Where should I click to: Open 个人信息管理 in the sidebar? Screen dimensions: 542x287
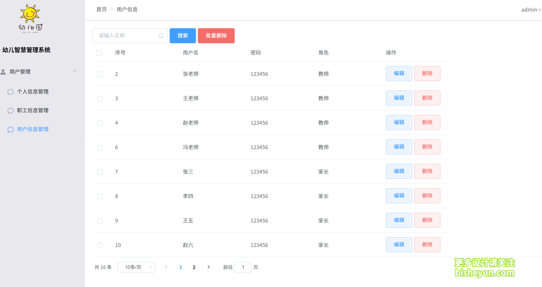coord(33,92)
